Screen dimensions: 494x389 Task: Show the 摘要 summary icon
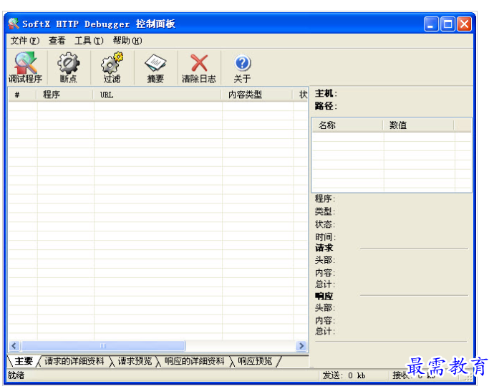[155, 67]
